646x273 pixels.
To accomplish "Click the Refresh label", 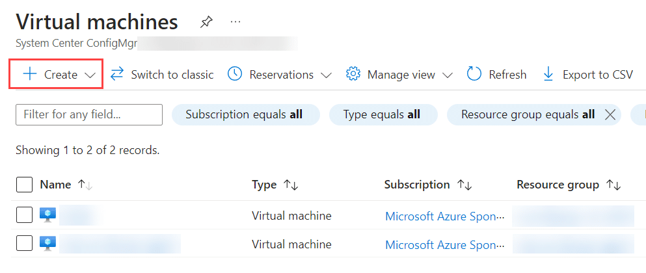I will (x=507, y=75).
